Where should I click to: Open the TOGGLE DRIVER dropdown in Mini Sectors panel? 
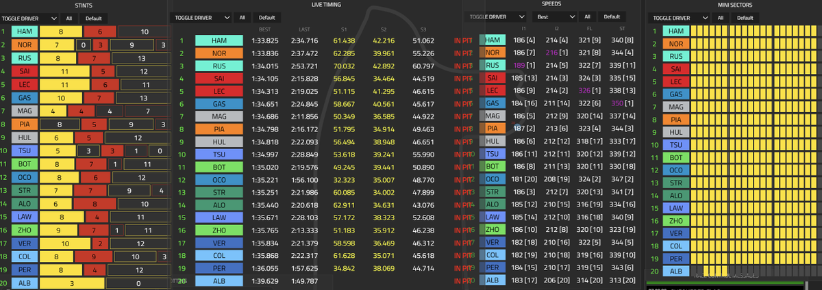(679, 17)
